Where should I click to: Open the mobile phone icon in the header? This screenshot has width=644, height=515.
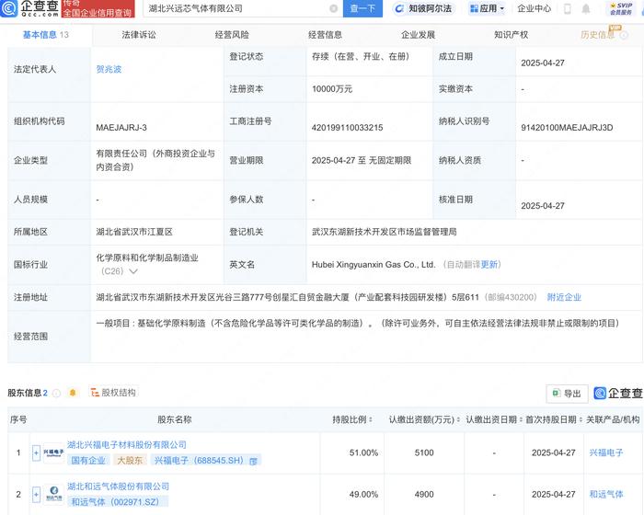coord(568,8)
